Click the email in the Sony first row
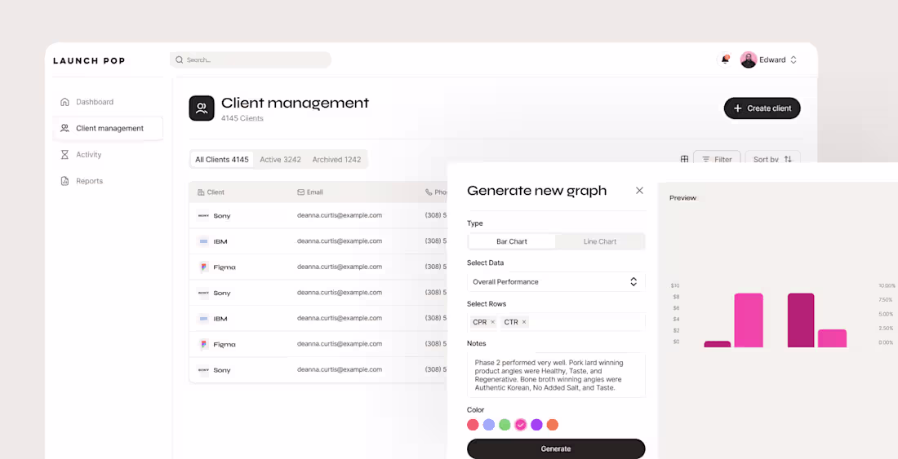 point(339,215)
